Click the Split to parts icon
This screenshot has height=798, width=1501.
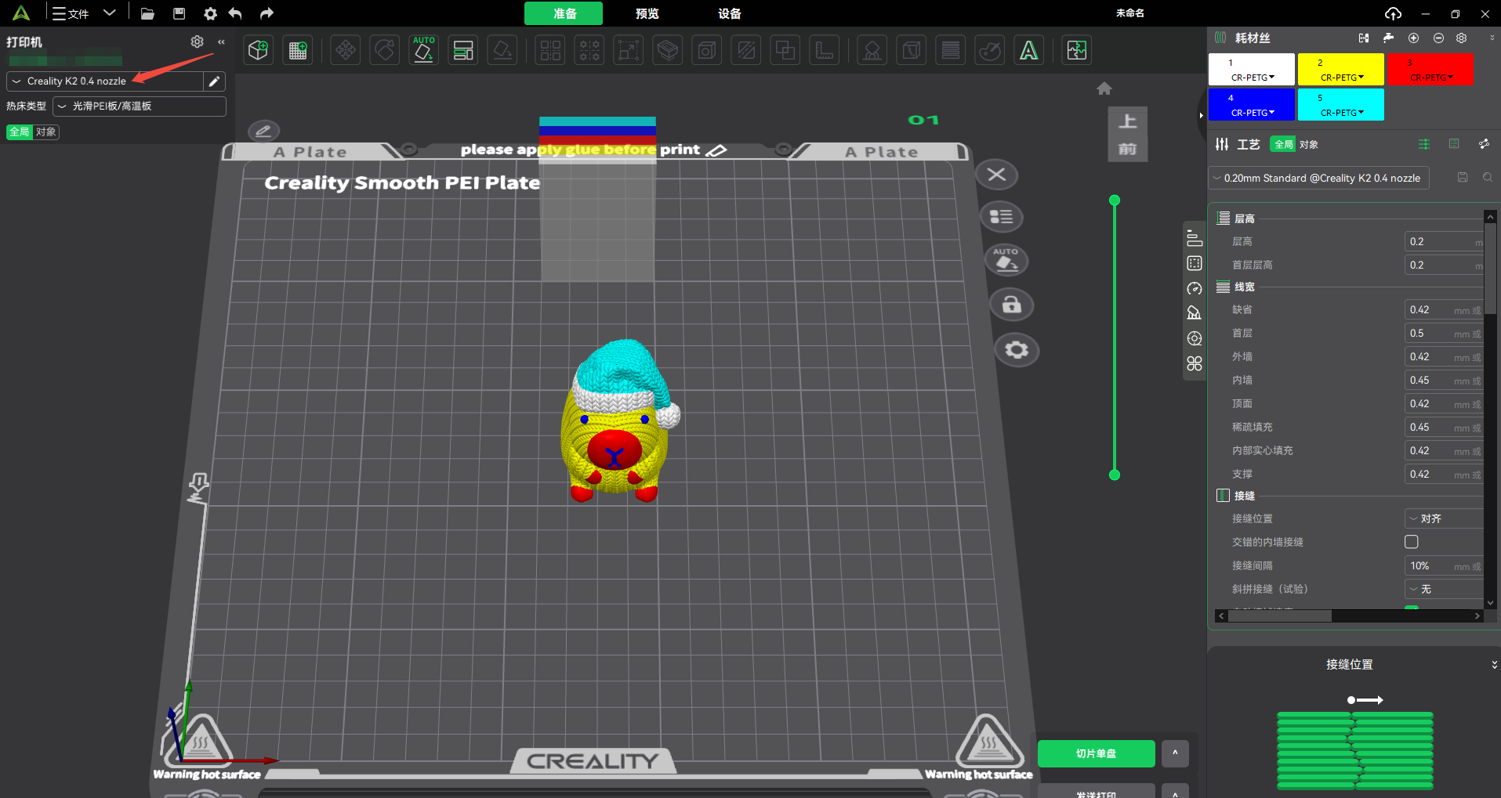[589, 51]
